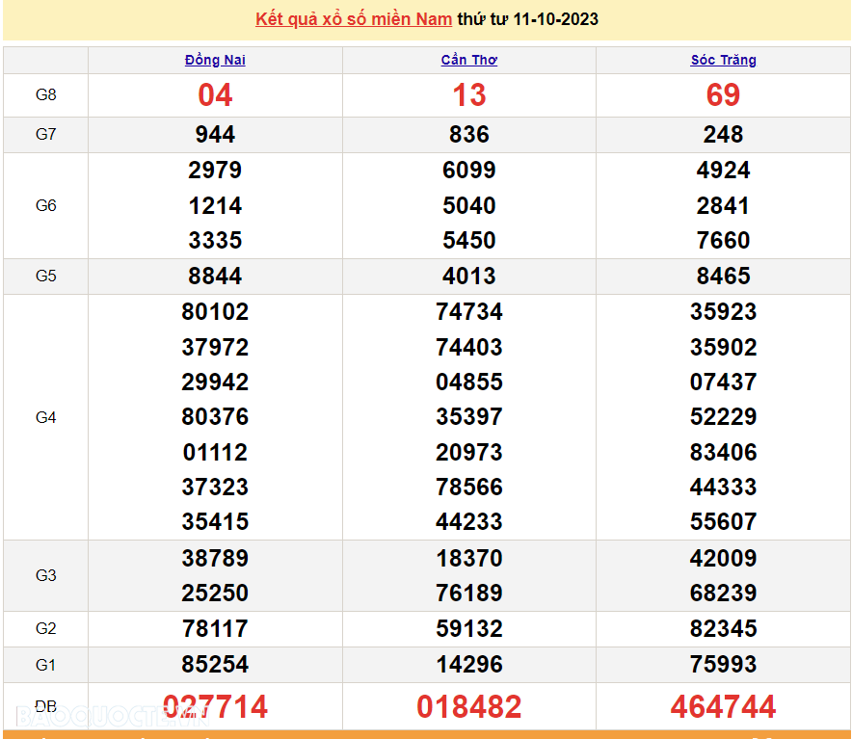The width and height of the screenshot is (852, 739).
Task: Select the G4 row label cell
Action: 45,417
